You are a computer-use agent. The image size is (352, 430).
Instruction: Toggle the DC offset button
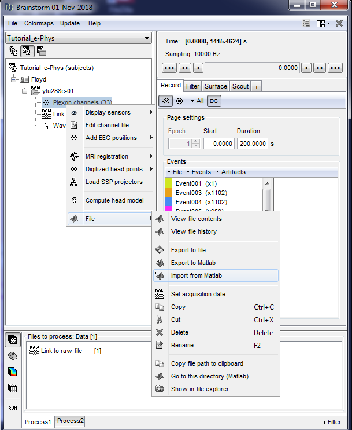pyautogui.click(x=214, y=101)
